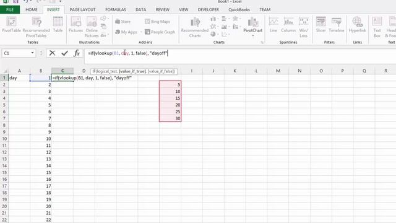Switch to the VIEW tab
The width and height of the screenshot is (396, 223).
tap(184, 10)
